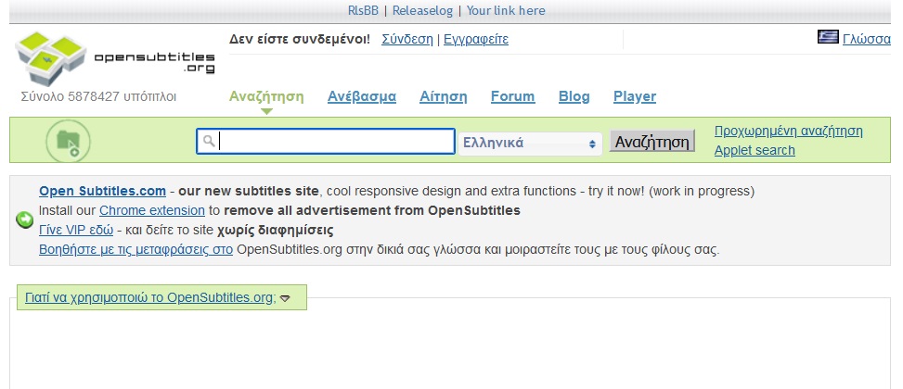
Task: Click the magnifier icon in search box
Action: [209, 141]
